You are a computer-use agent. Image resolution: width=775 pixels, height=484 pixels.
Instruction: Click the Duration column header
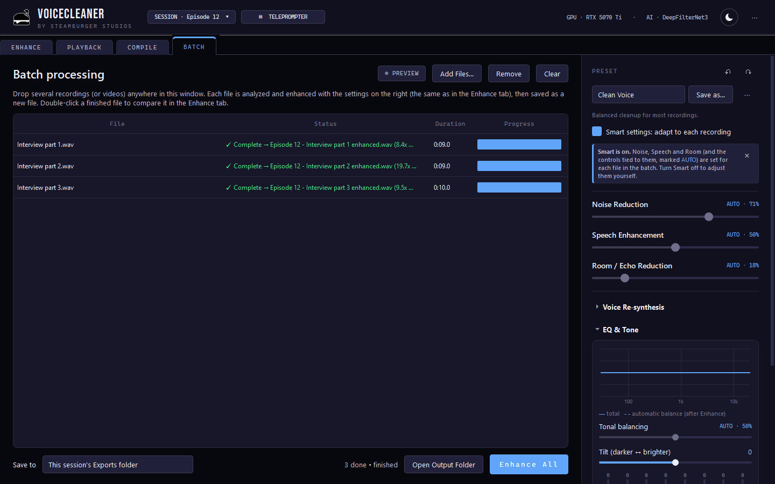pyautogui.click(x=450, y=124)
